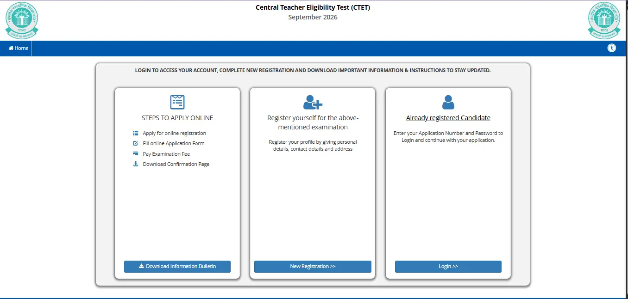Screen dimensions: 628x299
Task: Click 'Register your profile by giving personal details' text
Action: tap(313, 145)
